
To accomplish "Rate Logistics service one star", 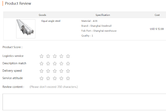I will [x=42, y=56].
